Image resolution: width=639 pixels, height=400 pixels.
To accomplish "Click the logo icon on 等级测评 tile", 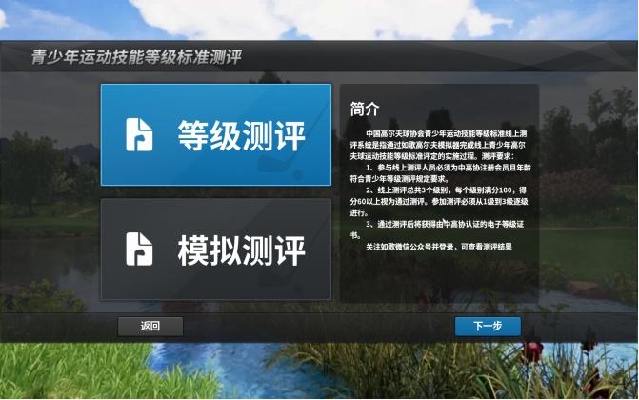I will point(141,134).
